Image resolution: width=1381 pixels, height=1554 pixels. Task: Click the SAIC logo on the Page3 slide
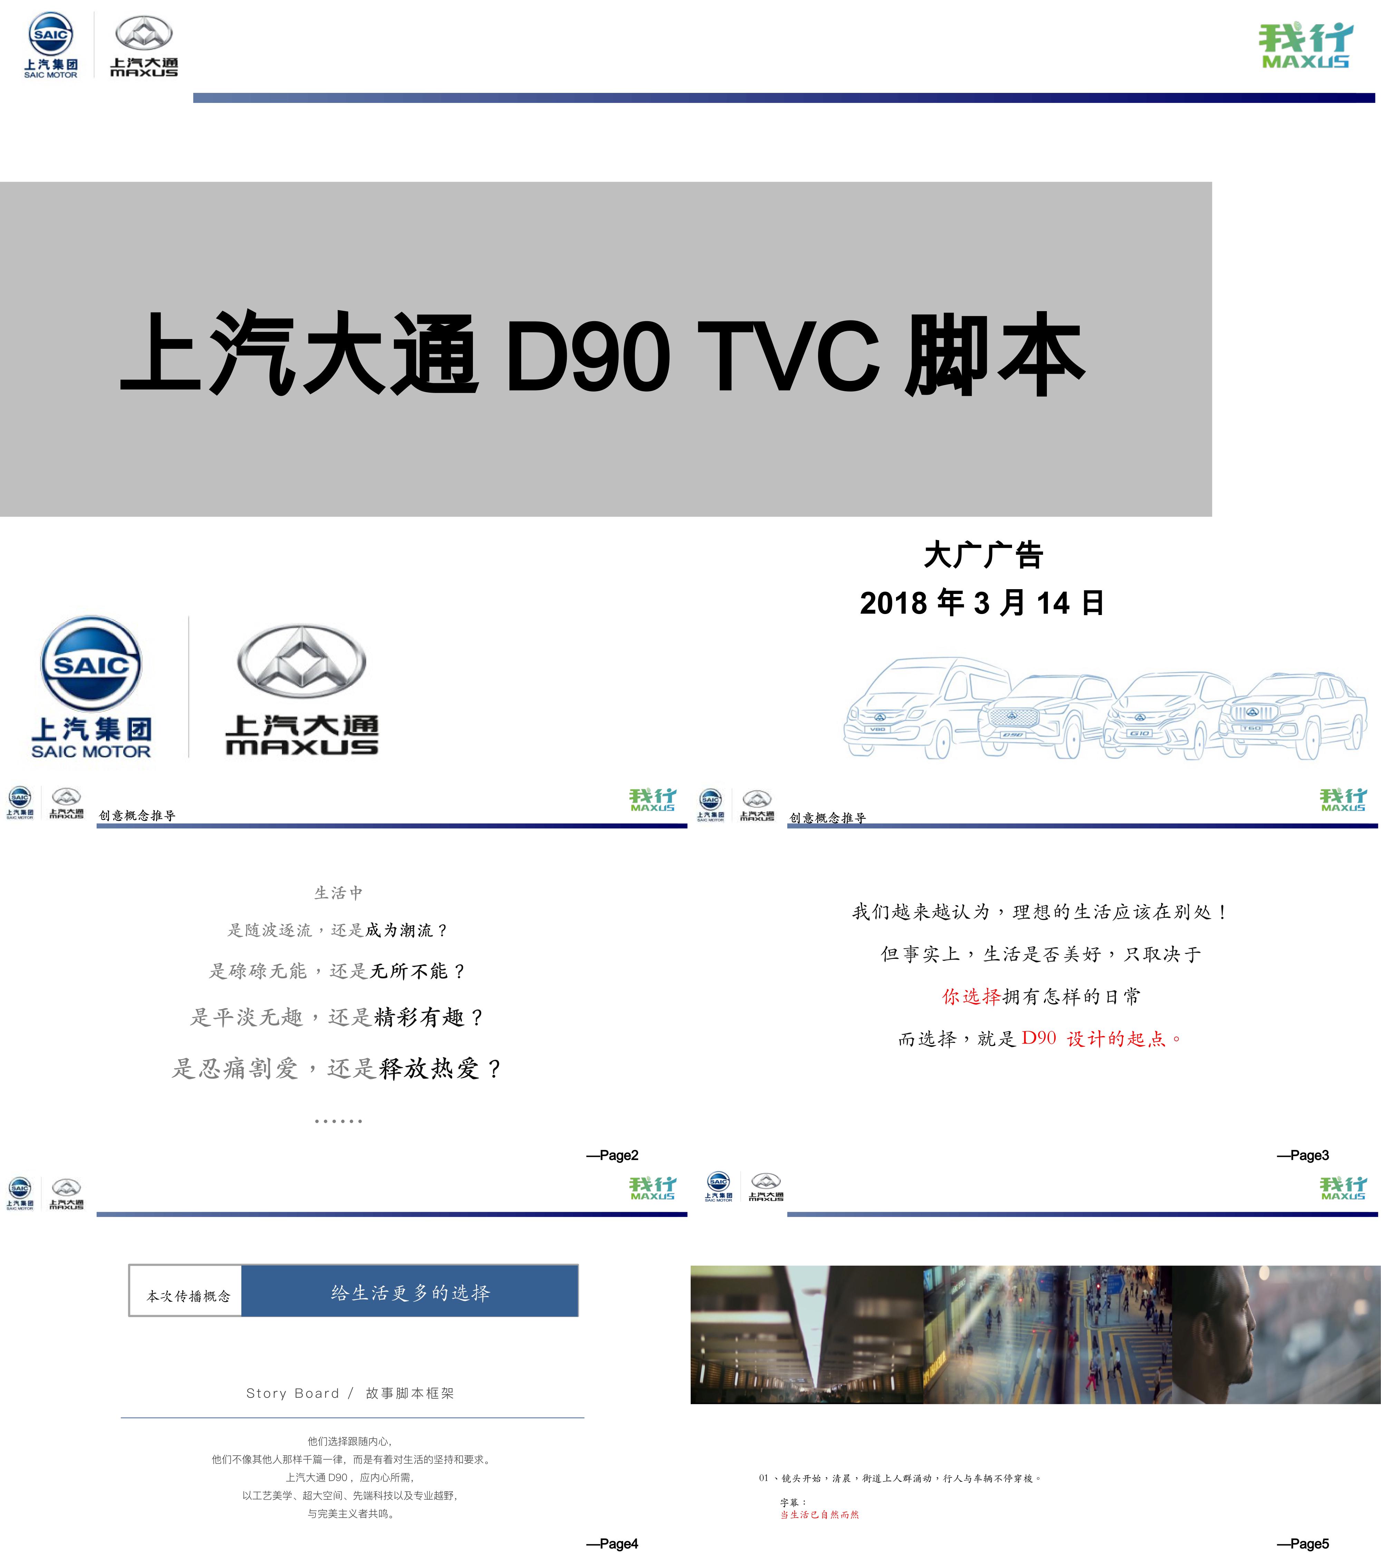711,805
